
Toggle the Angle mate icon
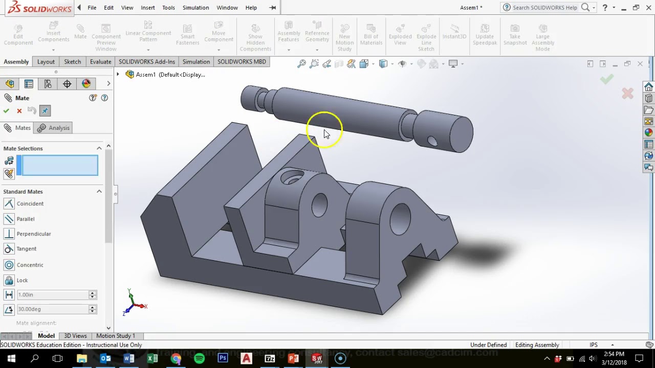click(x=9, y=309)
